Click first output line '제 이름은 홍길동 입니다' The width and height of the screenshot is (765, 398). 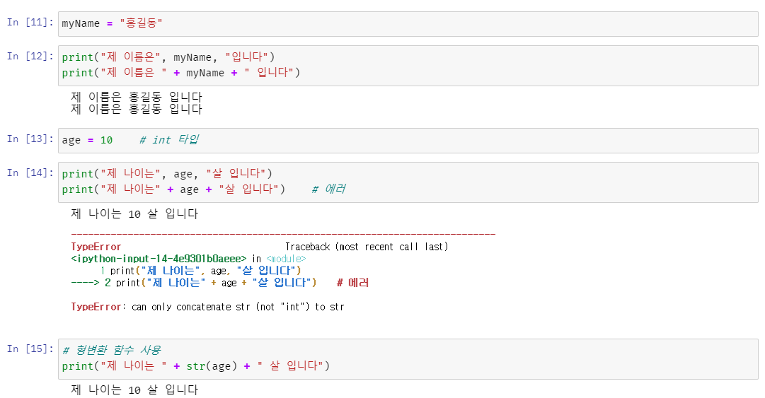[137, 96]
